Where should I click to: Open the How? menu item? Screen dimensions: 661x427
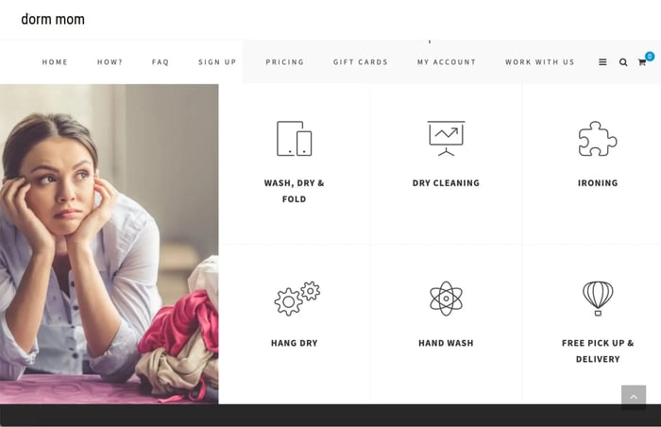pos(110,62)
